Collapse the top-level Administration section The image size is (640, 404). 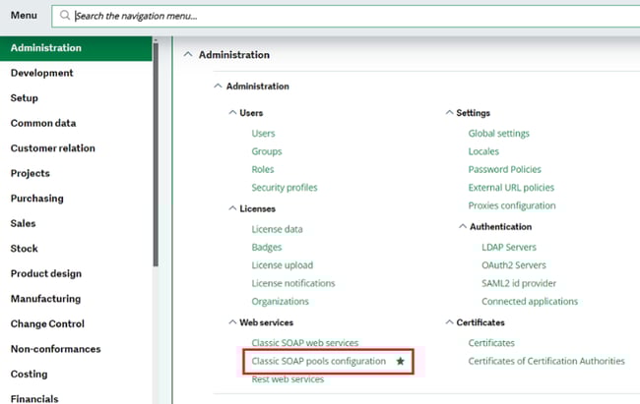point(189,55)
